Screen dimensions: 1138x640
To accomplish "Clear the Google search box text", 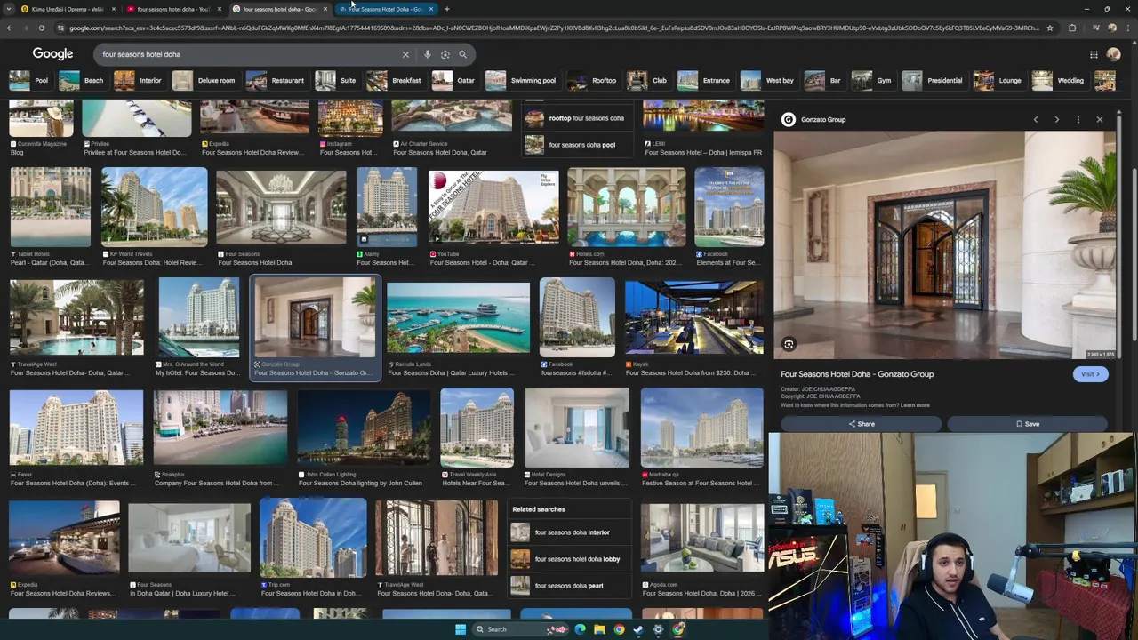I will pos(405,54).
